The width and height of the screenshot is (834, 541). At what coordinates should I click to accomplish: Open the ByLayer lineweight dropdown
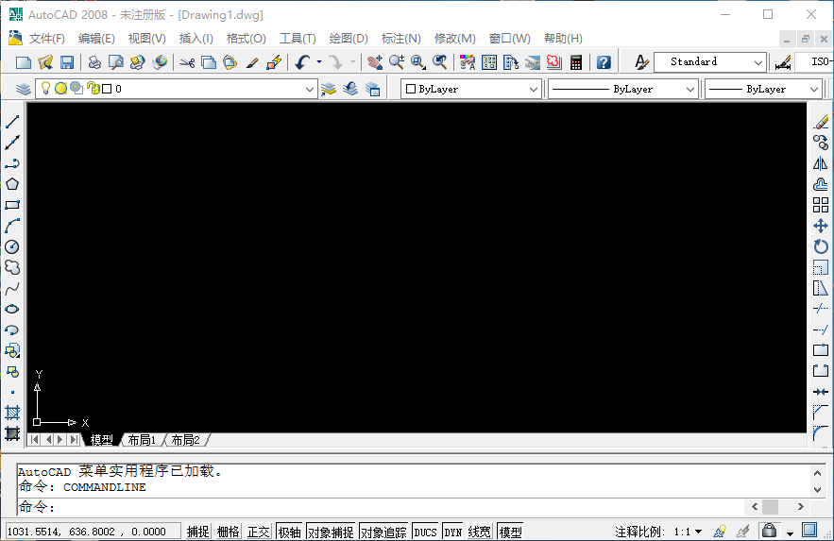tap(814, 90)
